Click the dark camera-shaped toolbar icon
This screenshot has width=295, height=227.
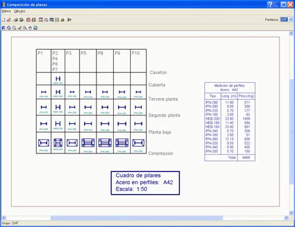62,20
